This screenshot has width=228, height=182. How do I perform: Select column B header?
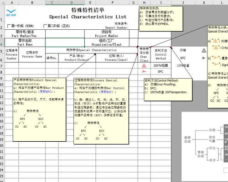[x=32, y=2]
